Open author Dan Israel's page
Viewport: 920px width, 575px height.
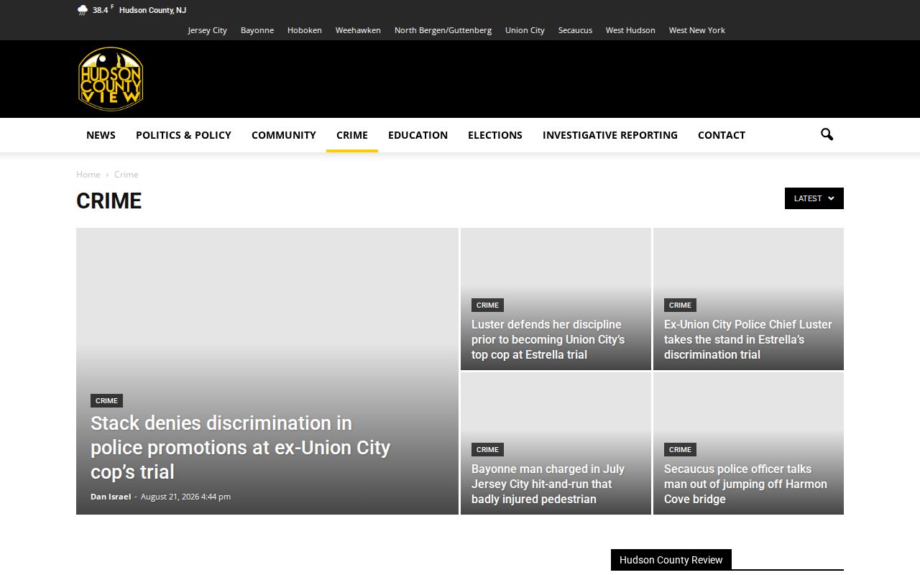point(111,497)
